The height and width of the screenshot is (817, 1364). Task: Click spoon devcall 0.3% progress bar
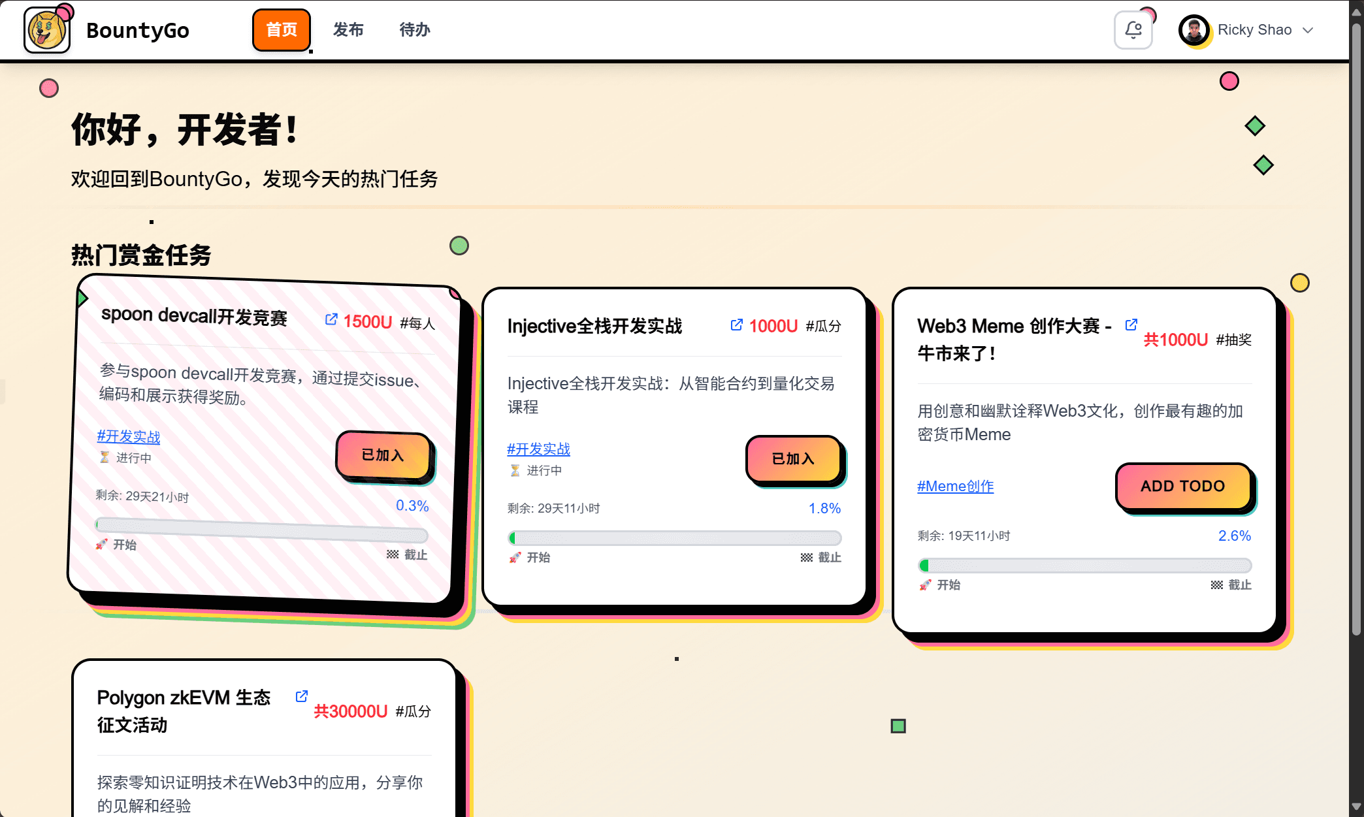pyautogui.click(x=261, y=530)
